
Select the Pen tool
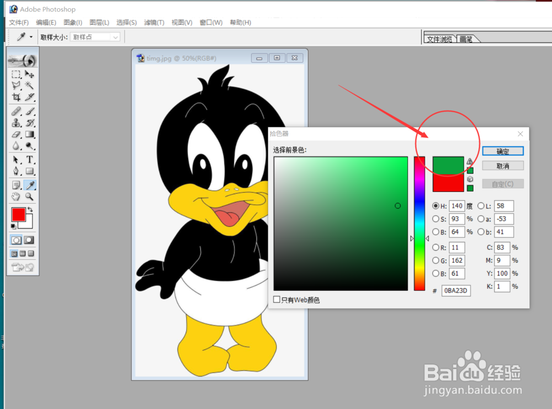click(16, 172)
